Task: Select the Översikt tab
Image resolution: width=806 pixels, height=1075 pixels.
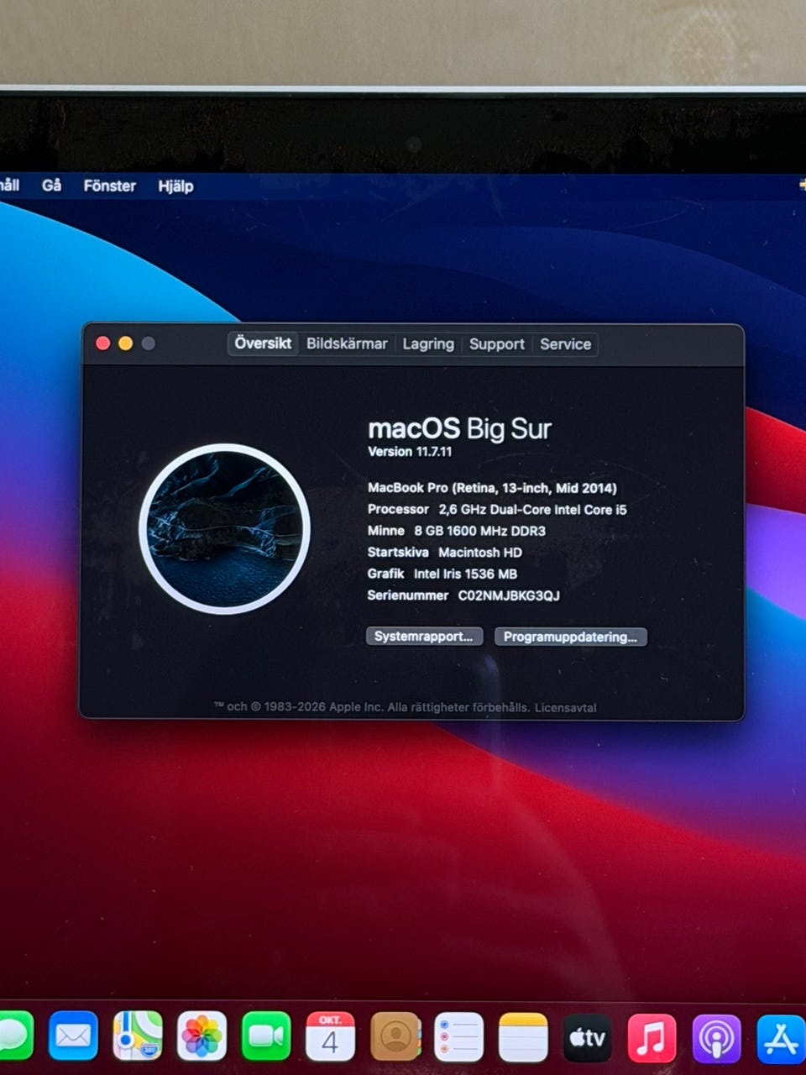Action: tap(263, 343)
